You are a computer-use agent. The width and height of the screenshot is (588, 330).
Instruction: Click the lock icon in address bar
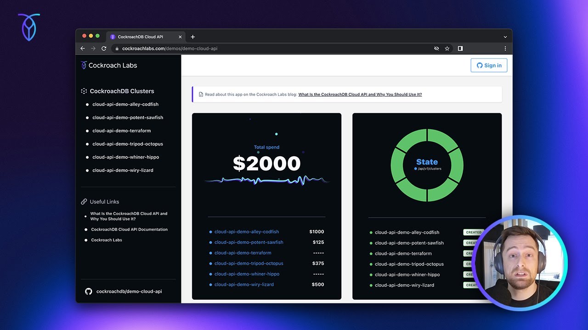(117, 49)
